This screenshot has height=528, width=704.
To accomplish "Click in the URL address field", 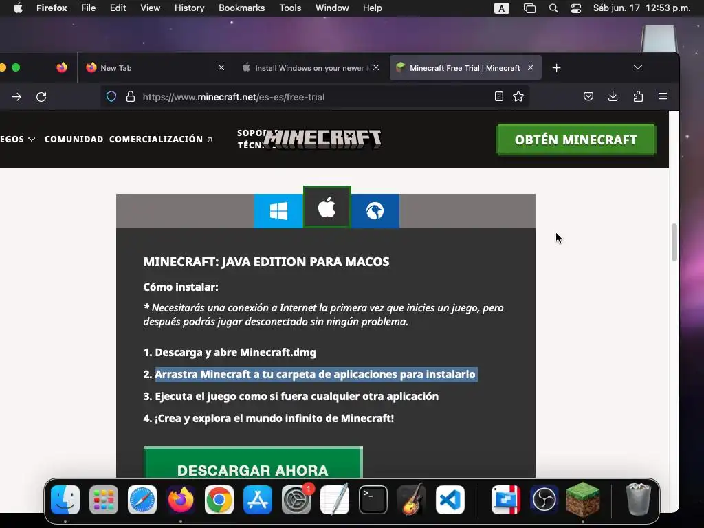I will tap(314, 96).
